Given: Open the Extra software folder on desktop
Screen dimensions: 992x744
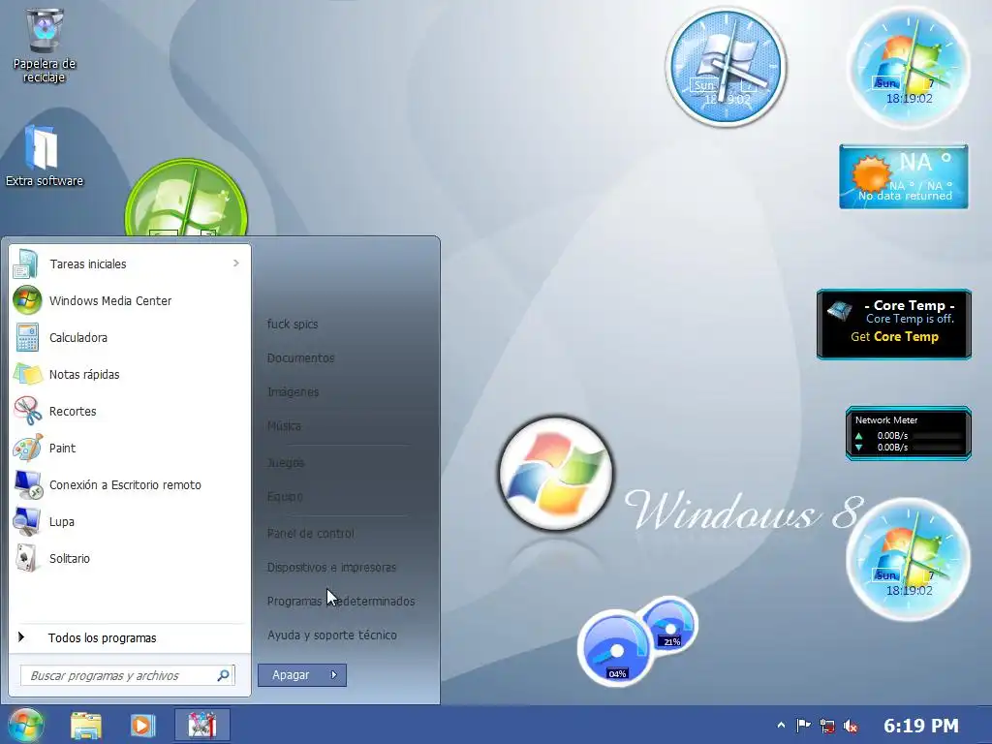Looking at the screenshot, I should click(x=45, y=156).
